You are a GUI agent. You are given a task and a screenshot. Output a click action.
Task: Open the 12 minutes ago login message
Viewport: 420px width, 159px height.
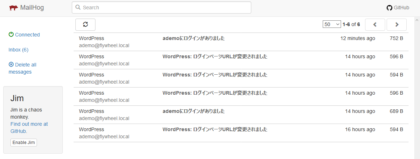pyautogui.click(x=241, y=42)
